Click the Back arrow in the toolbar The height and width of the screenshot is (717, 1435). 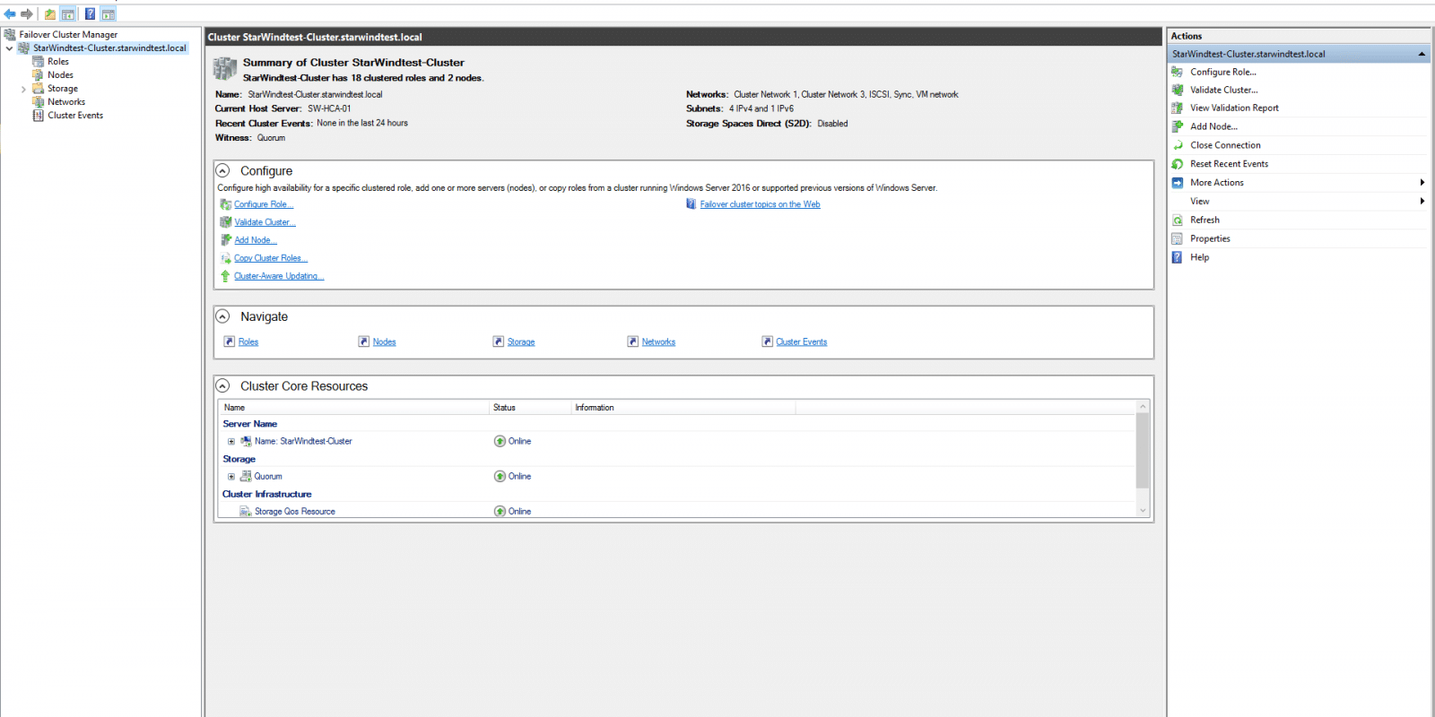pyautogui.click(x=10, y=13)
